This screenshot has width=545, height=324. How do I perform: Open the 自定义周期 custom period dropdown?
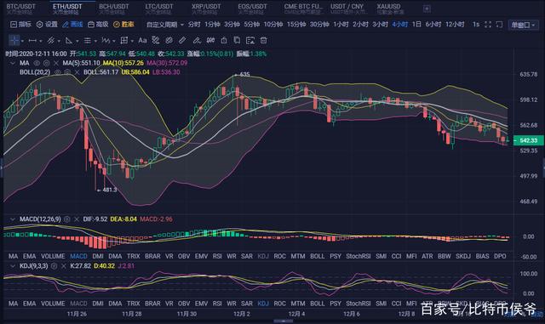[165, 25]
